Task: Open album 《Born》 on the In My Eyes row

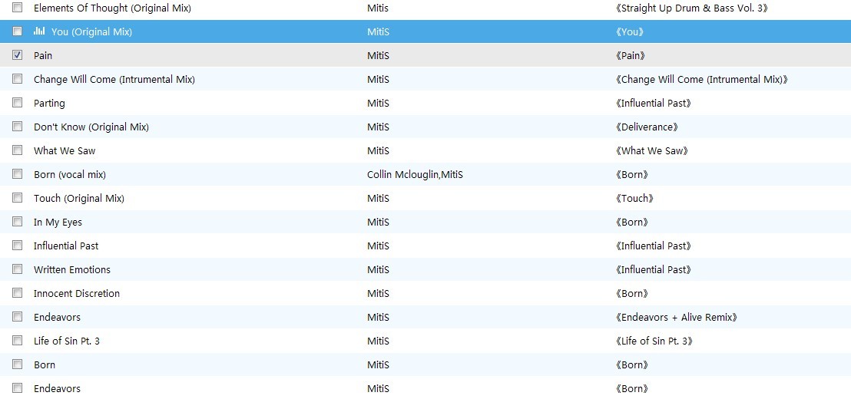Action: click(x=632, y=223)
